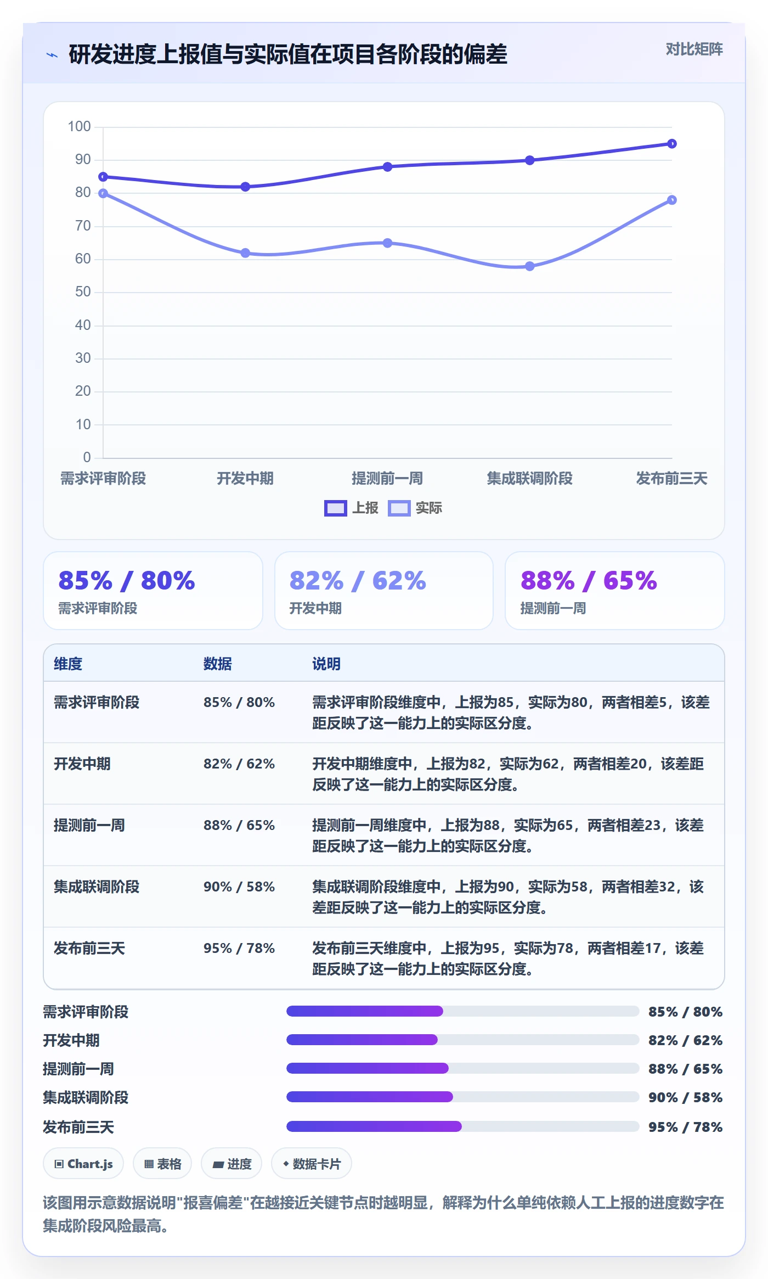Open the 82% / 62% 开发中期 card

click(384, 591)
